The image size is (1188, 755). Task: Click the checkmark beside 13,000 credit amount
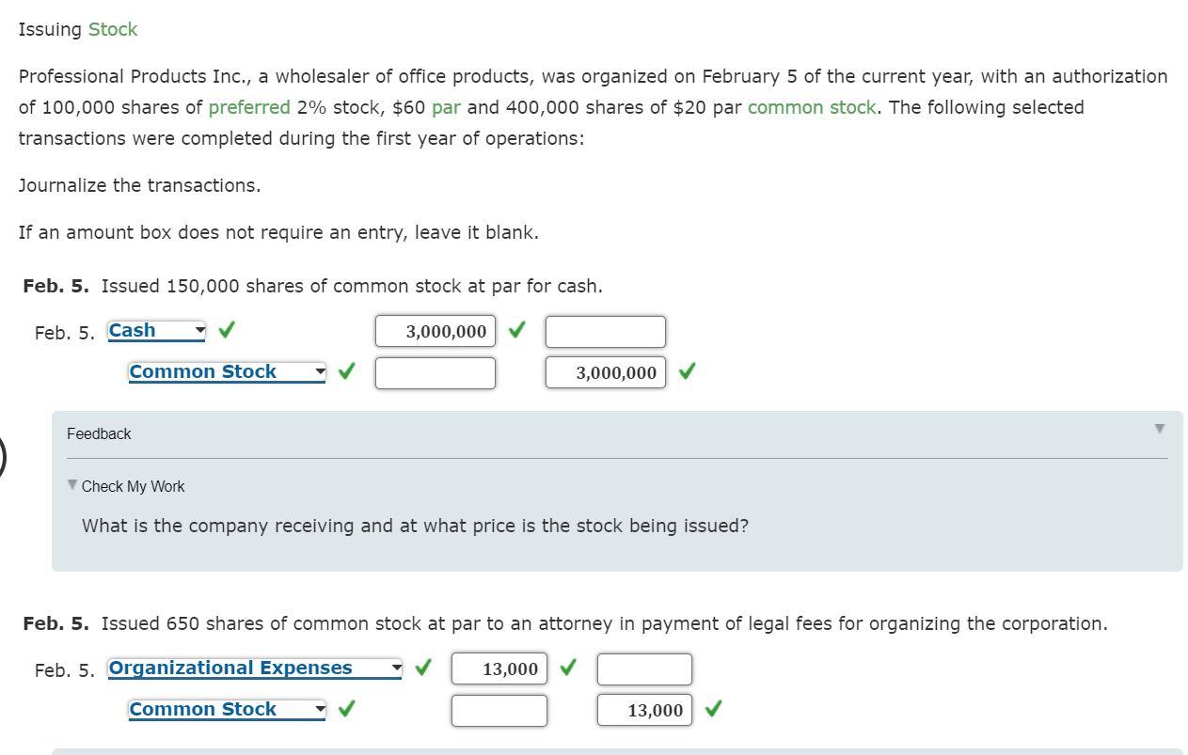point(714,710)
